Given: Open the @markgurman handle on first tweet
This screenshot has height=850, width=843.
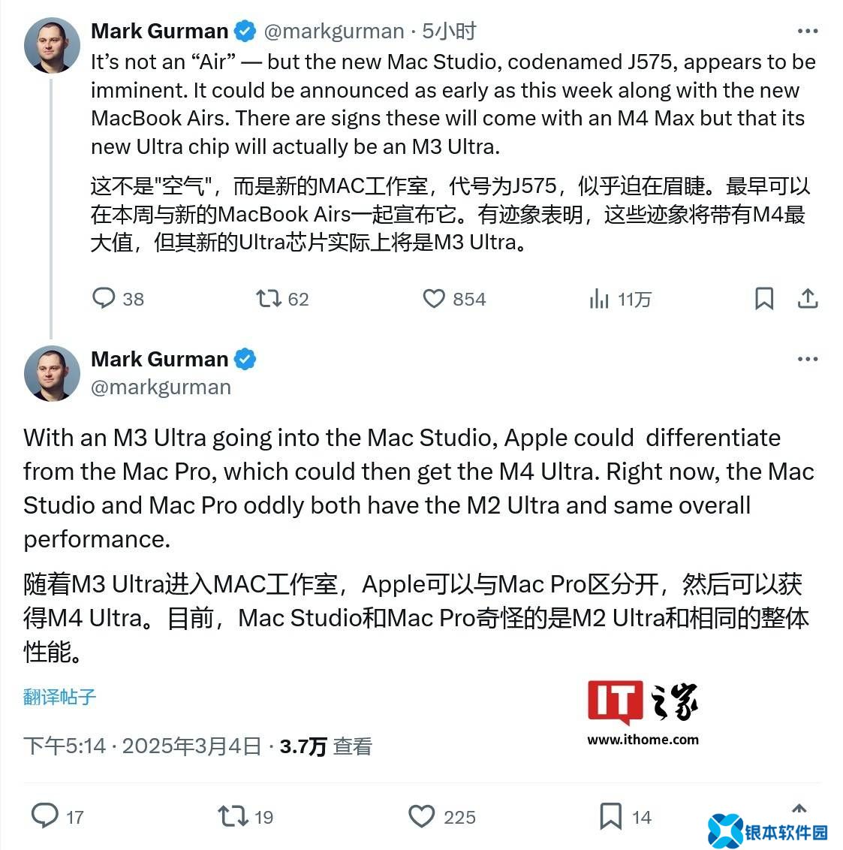Looking at the screenshot, I should coord(334,32).
